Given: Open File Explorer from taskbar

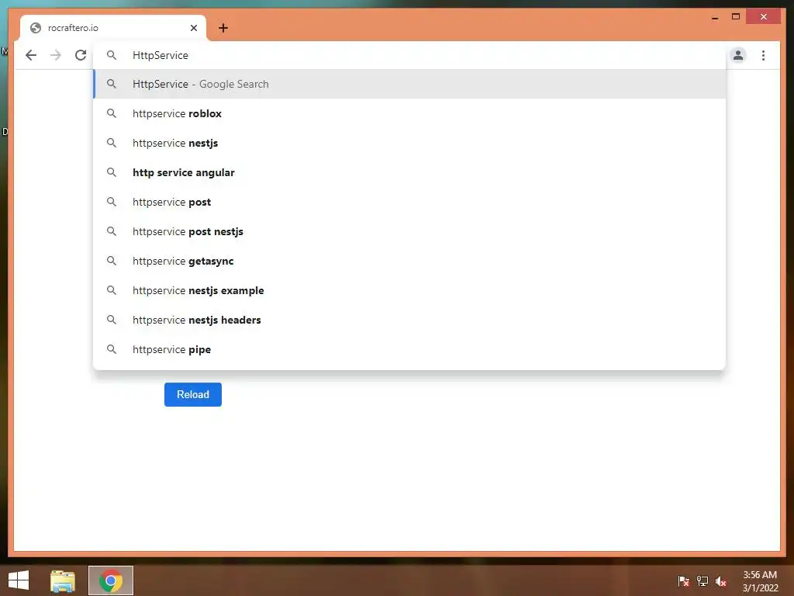Looking at the screenshot, I should [63, 580].
